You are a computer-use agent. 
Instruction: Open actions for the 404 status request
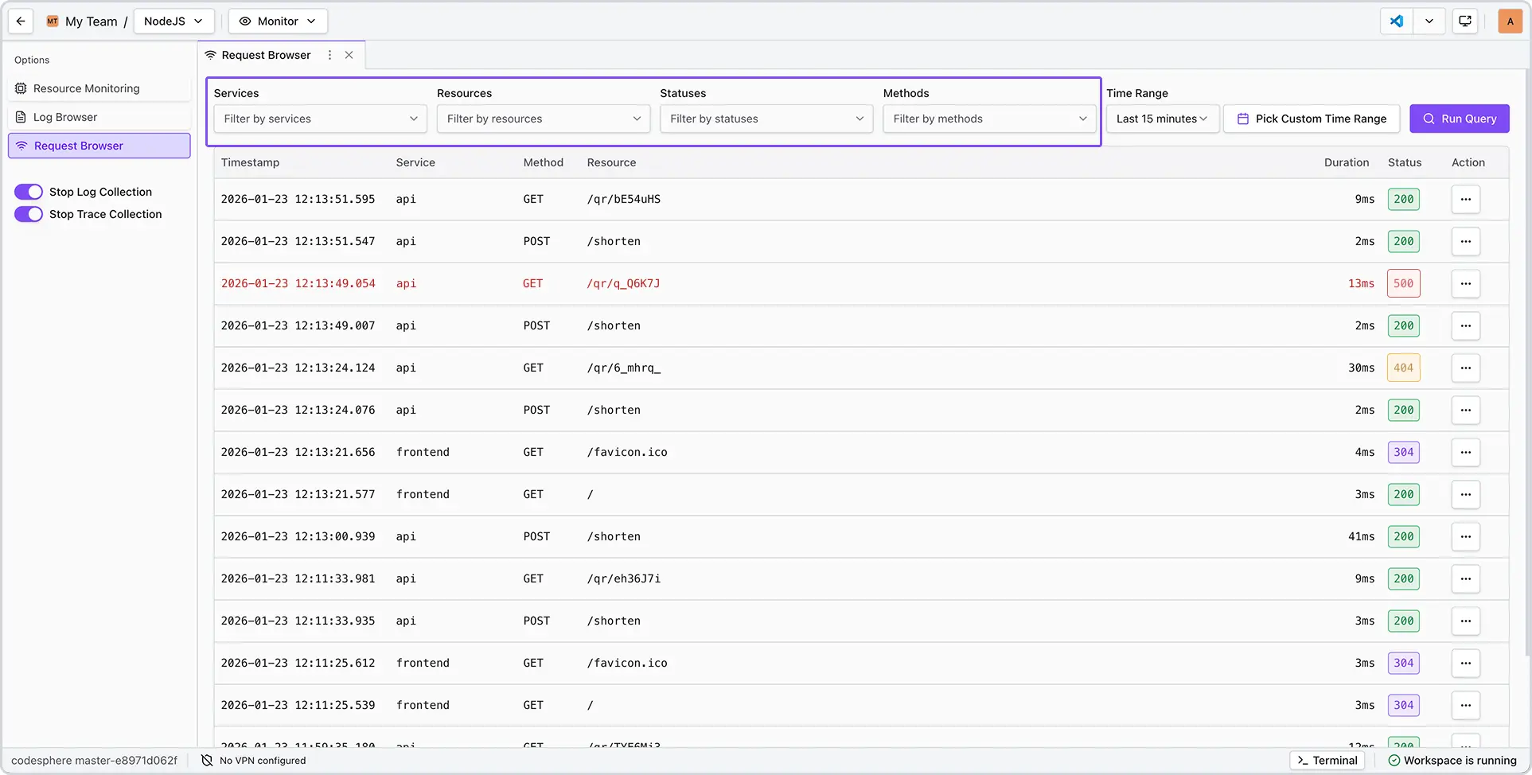pos(1465,368)
